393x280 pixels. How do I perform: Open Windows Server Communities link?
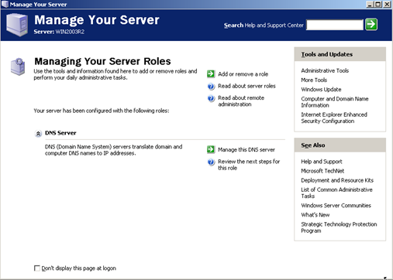pyautogui.click(x=336, y=206)
